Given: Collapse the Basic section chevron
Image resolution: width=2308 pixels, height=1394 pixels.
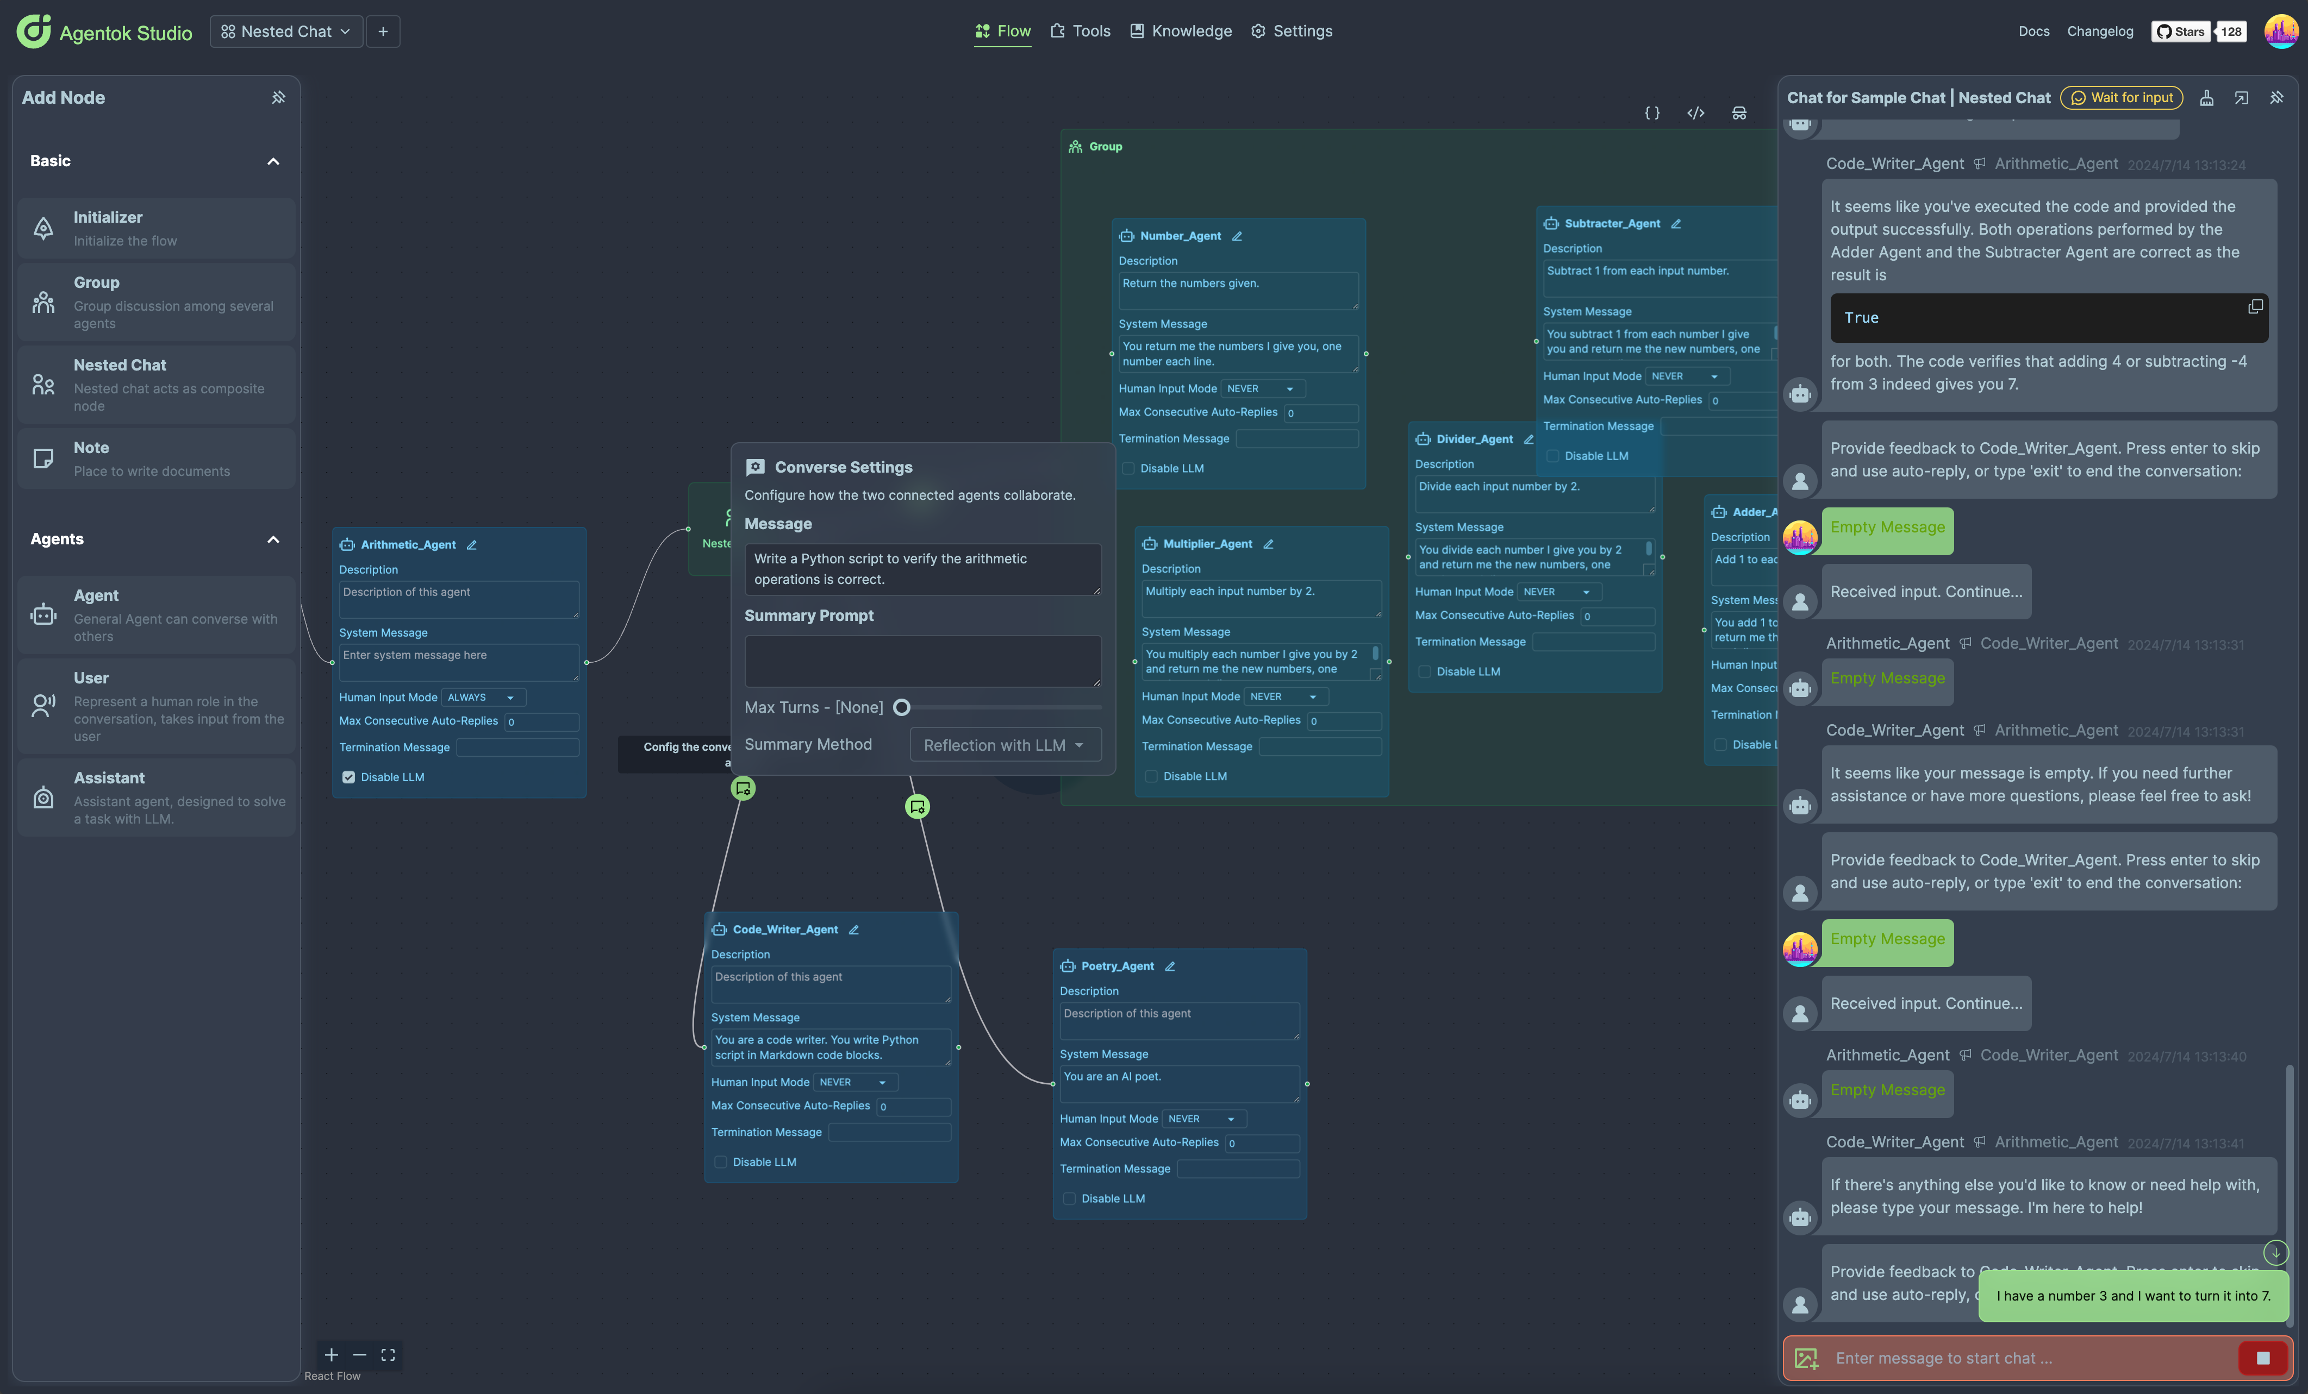Looking at the screenshot, I should (273, 161).
